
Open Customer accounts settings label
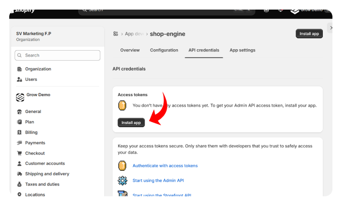[x=45, y=164]
